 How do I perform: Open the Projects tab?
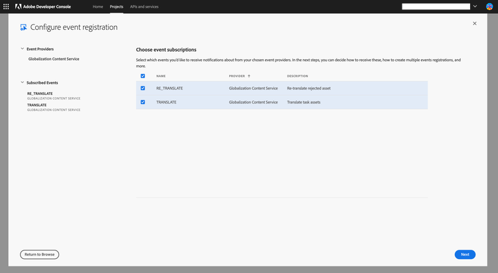click(x=116, y=6)
